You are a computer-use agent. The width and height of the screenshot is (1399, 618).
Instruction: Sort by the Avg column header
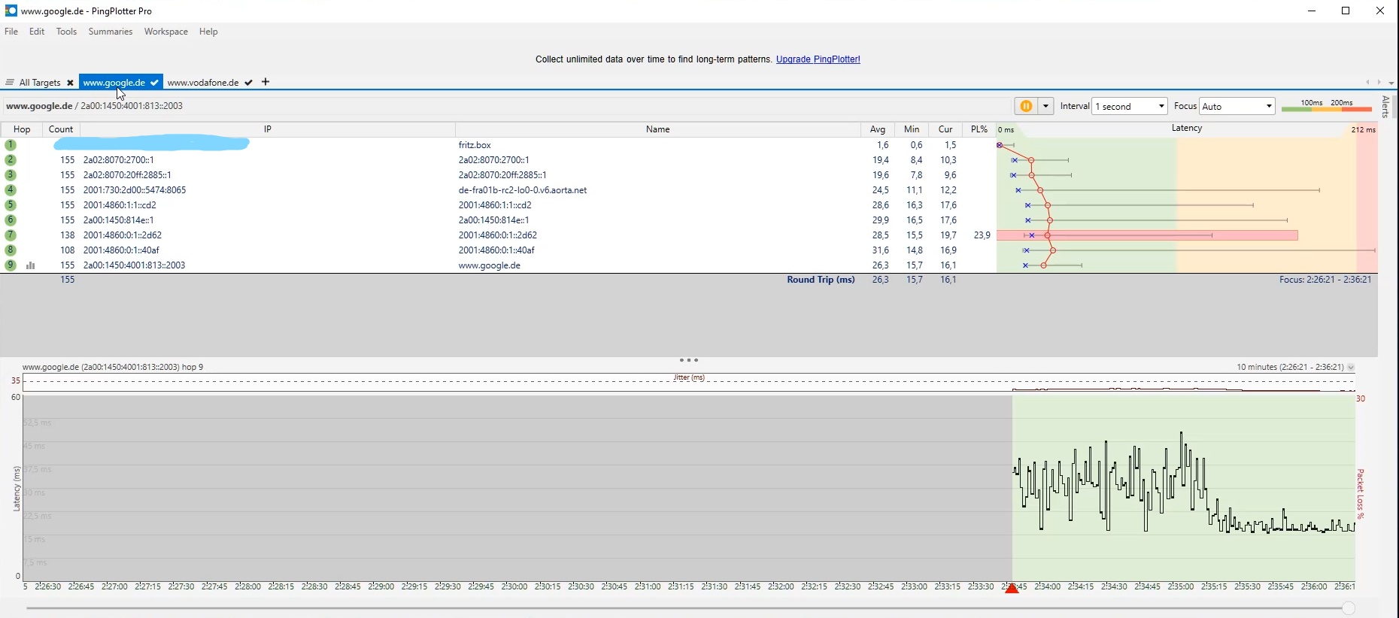coord(877,129)
